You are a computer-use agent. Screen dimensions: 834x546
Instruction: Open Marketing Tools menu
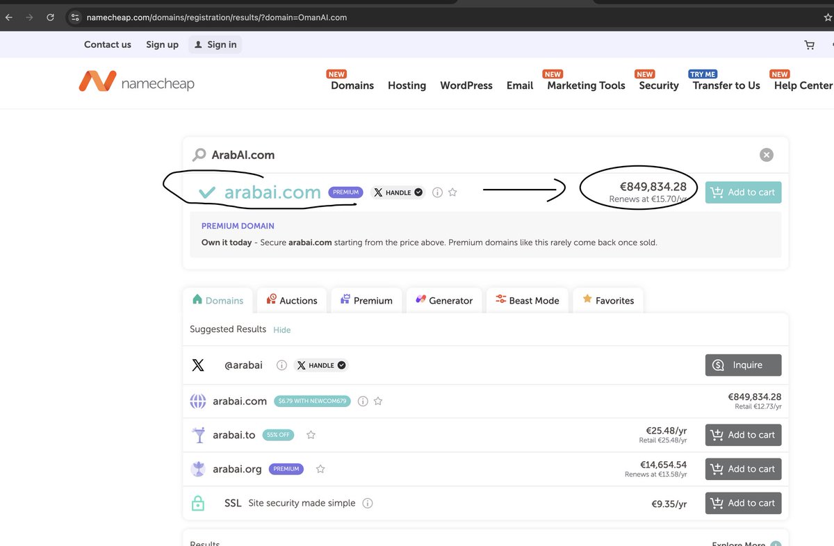click(x=586, y=85)
